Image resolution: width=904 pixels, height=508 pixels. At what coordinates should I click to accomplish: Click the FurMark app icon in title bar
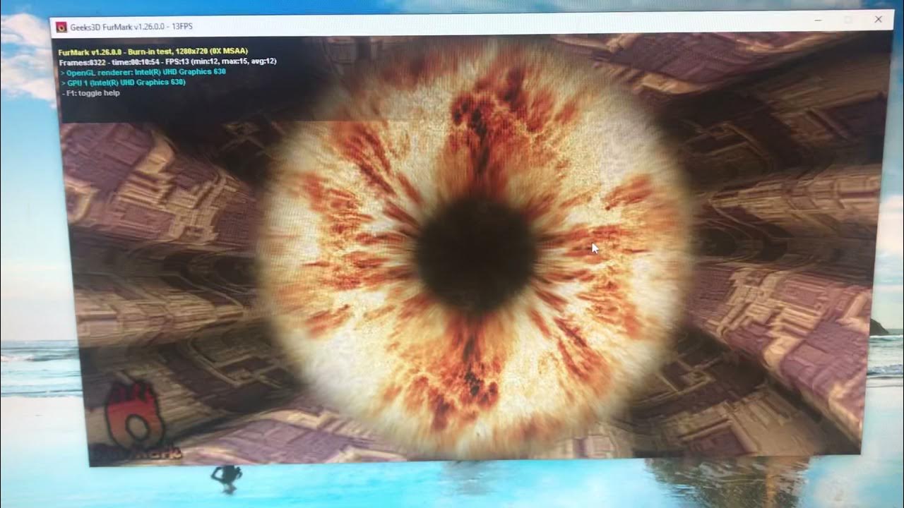pyautogui.click(x=61, y=28)
